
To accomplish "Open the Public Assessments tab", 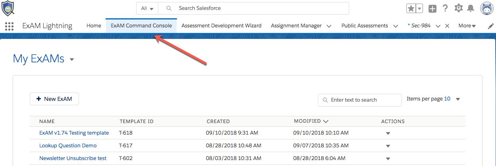I will click(365, 26).
